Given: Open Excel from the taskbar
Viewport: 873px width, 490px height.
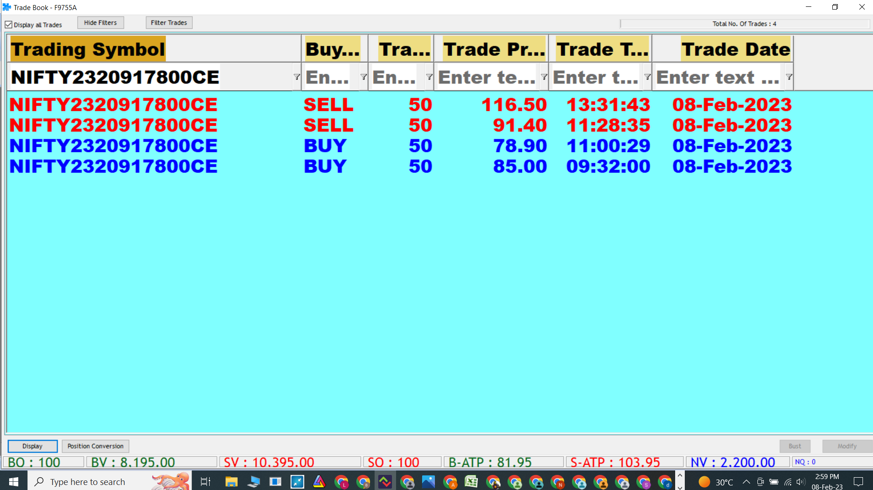Looking at the screenshot, I should tap(471, 481).
